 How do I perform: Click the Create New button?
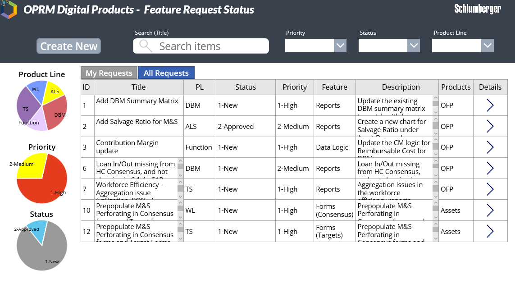68,46
